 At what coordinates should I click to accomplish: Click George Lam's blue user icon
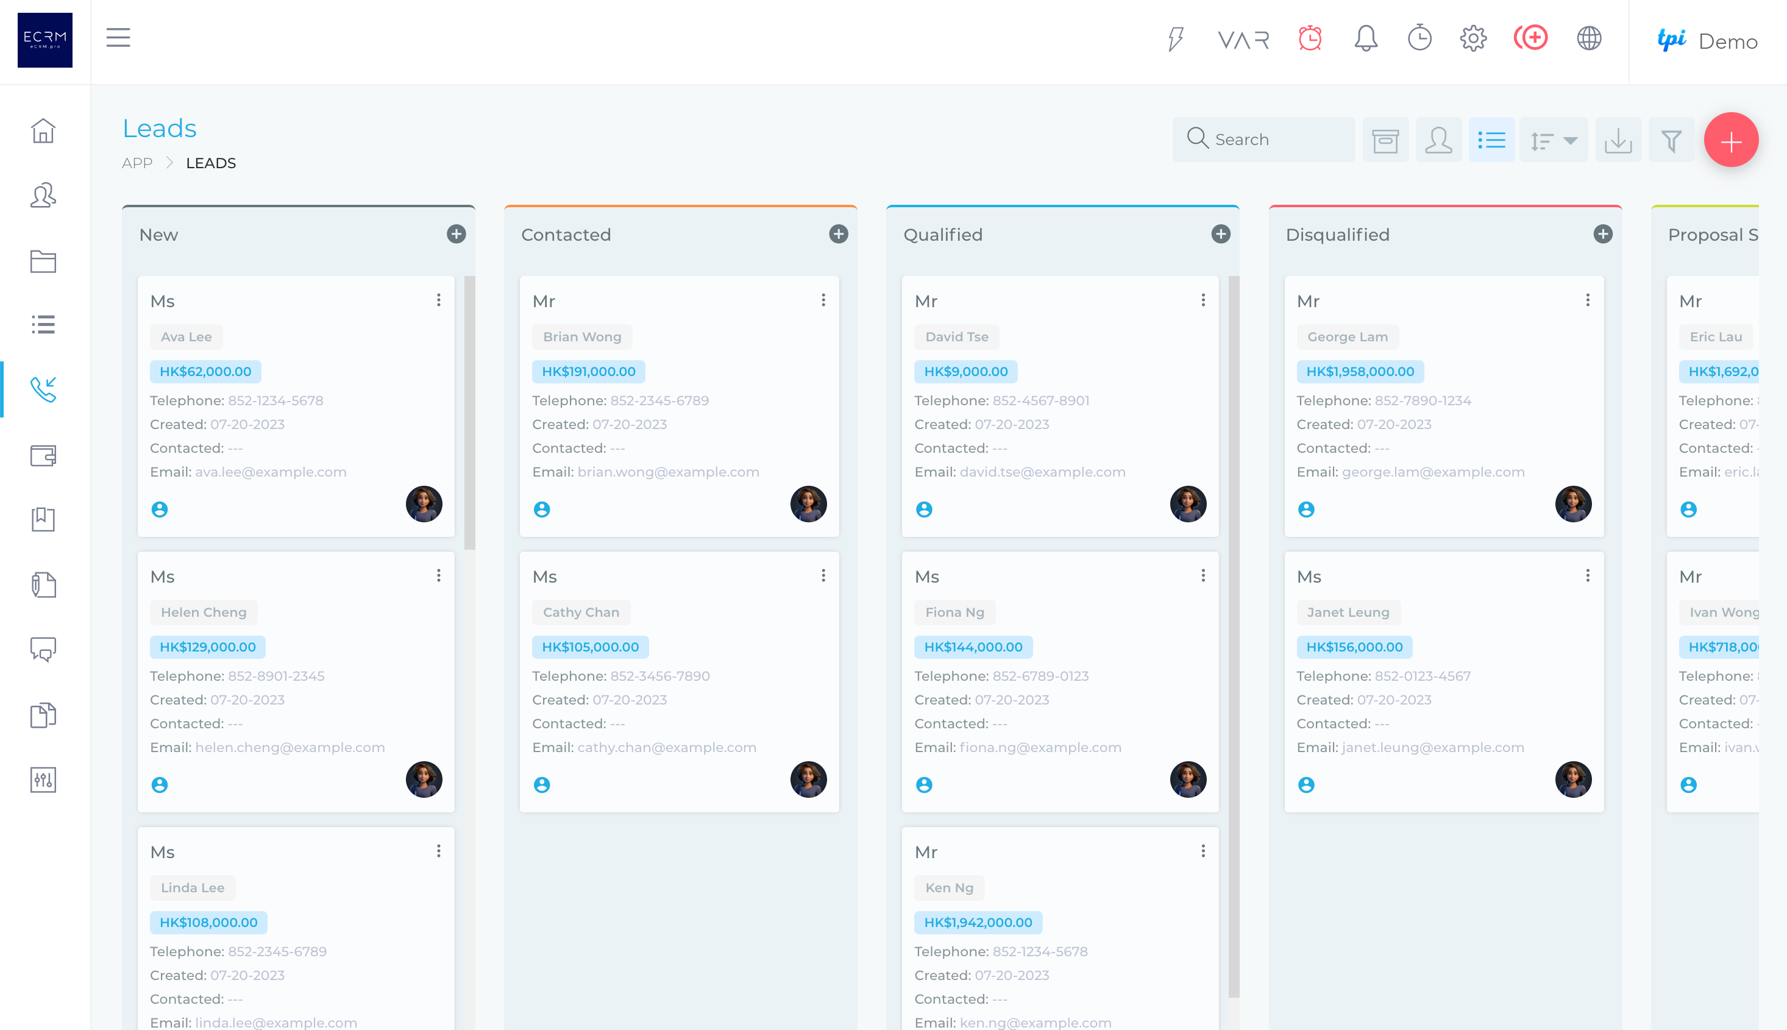tap(1306, 510)
